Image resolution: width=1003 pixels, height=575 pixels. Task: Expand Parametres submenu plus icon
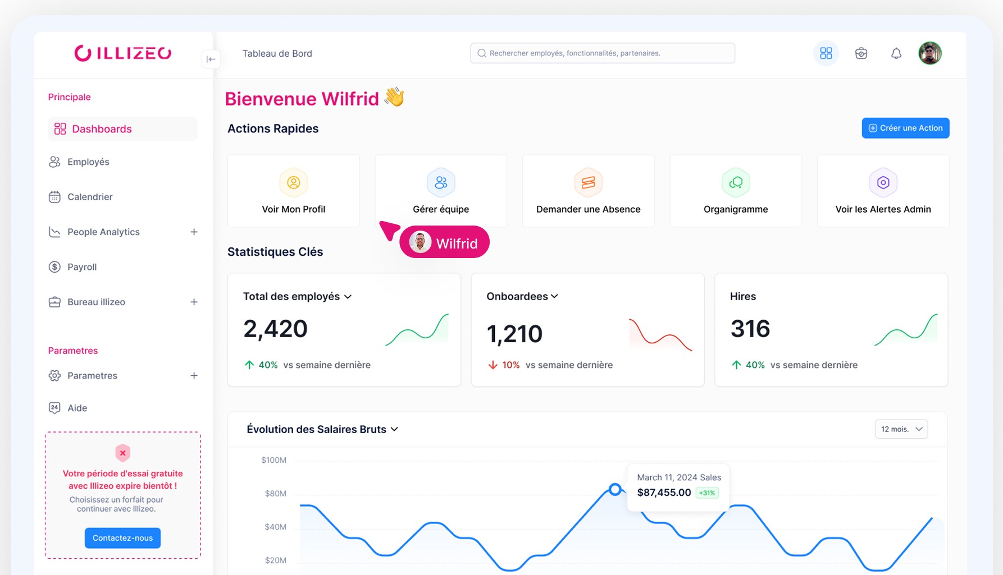(x=194, y=375)
